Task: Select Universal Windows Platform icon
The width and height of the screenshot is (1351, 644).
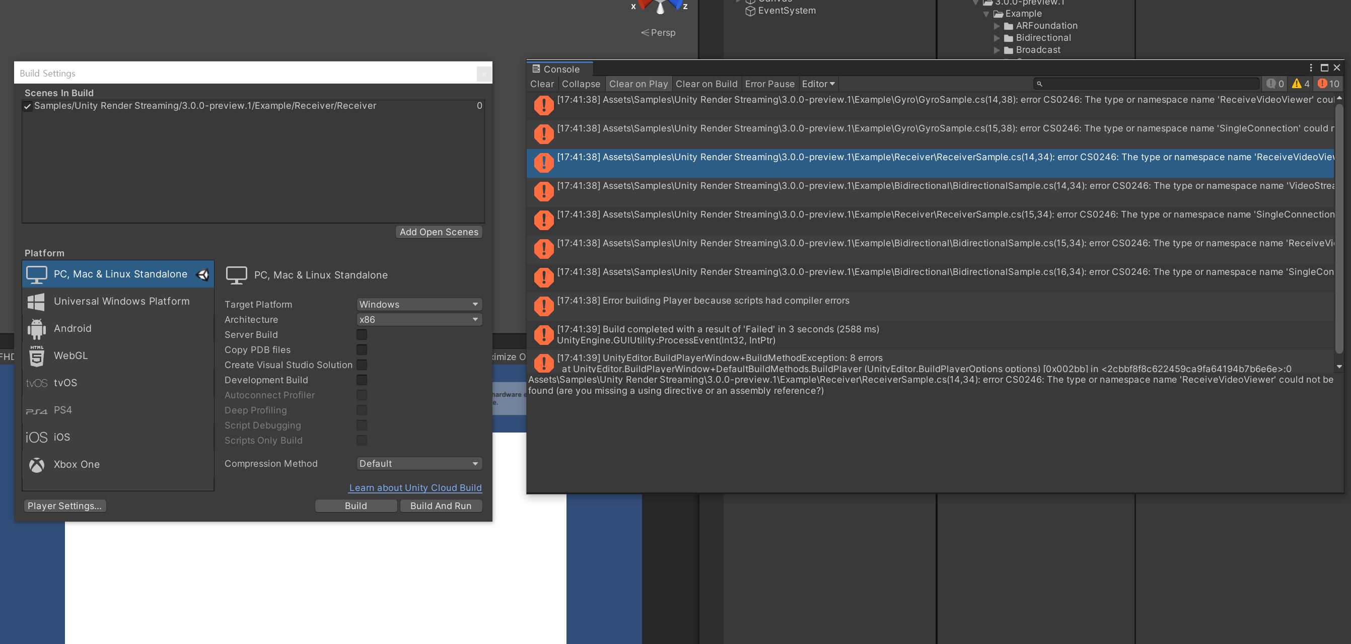Action: click(36, 302)
